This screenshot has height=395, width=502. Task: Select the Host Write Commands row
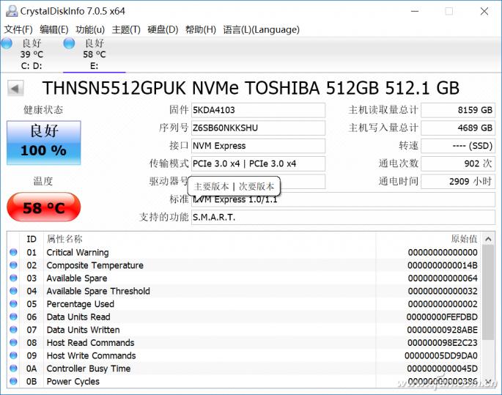pos(244,355)
